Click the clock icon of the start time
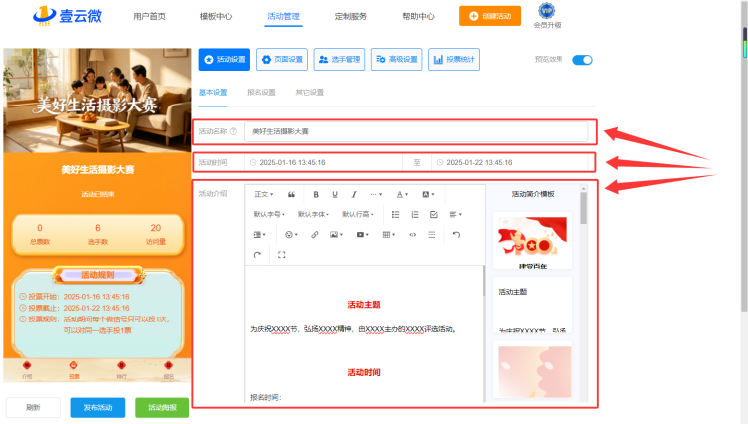 pos(253,163)
